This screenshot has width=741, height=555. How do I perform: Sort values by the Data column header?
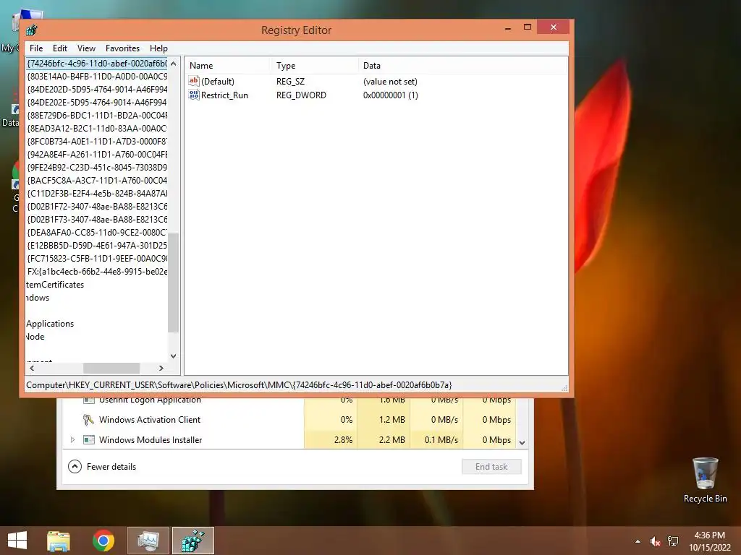coord(462,66)
